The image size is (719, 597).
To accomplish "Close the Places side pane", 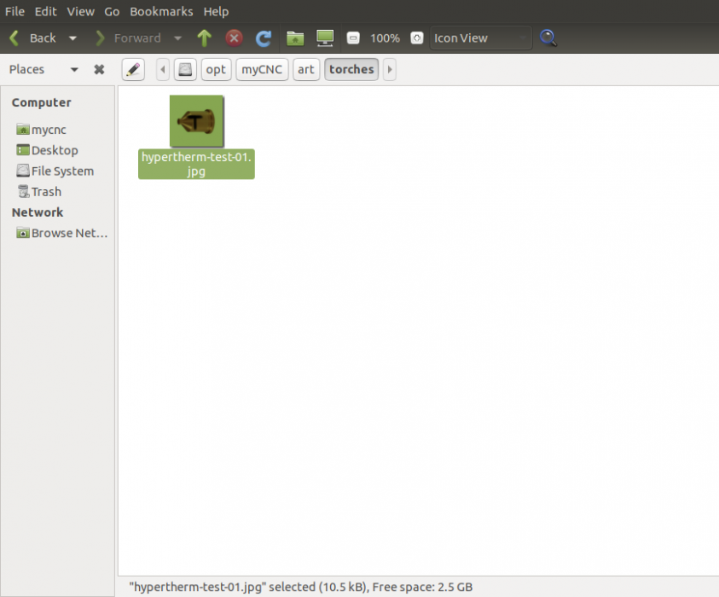I will [x=98, y=69].
